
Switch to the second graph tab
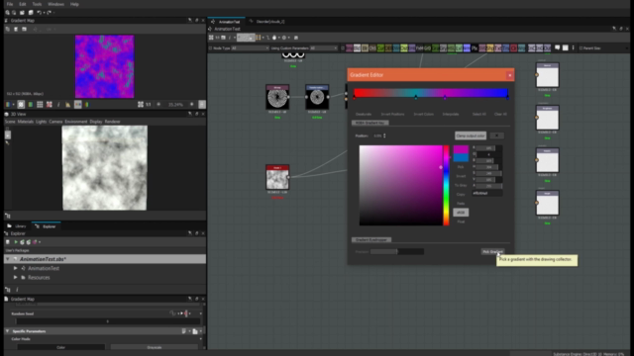(x=267, y=22)
